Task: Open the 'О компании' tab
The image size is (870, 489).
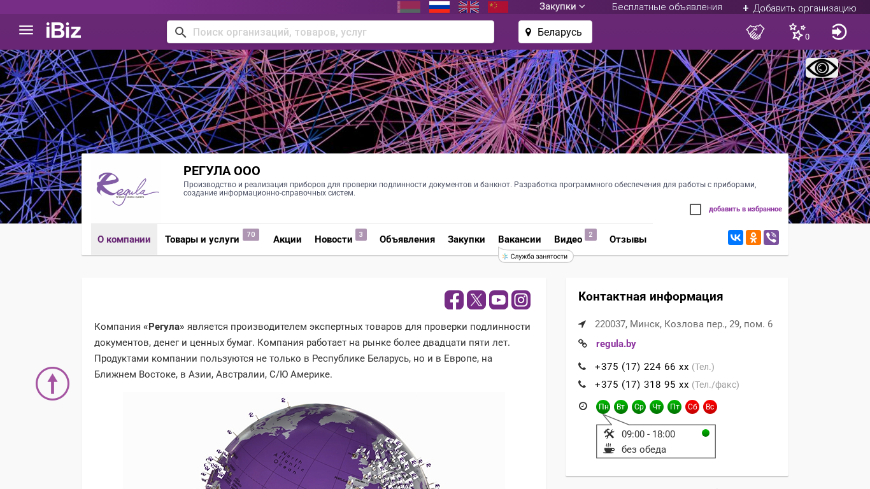Action: 124,239
